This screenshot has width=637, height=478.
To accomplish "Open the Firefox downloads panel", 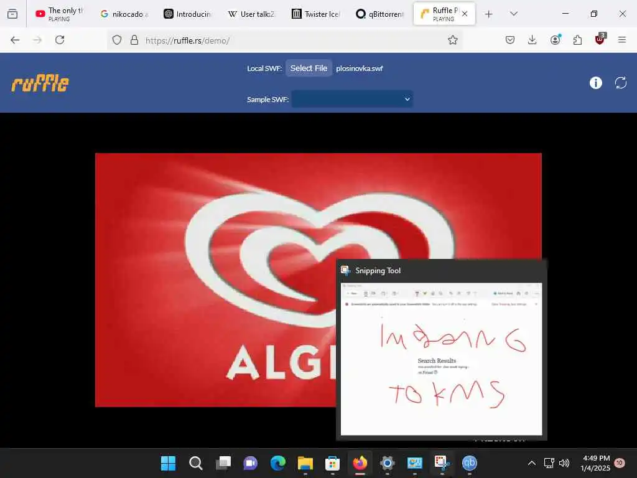I will [x=532, y=40].
